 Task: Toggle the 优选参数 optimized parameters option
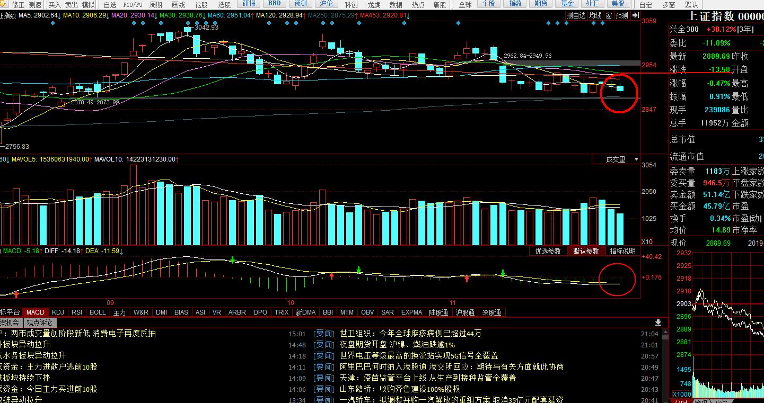[x=548, y=251]
